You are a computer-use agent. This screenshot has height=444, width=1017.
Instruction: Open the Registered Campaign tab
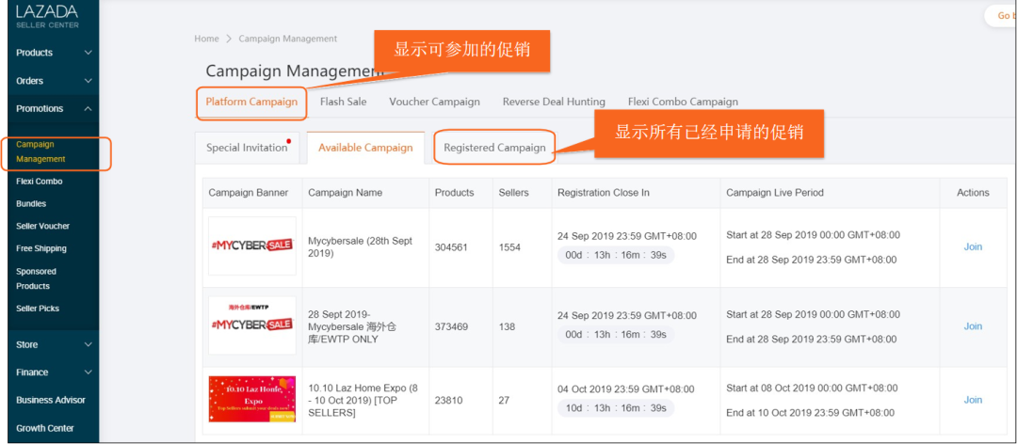[x=495, y=148]
